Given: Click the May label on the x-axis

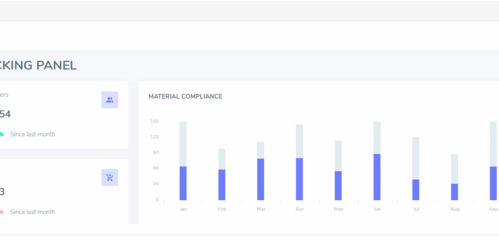Looking at the screenshot, I should 339,209.
